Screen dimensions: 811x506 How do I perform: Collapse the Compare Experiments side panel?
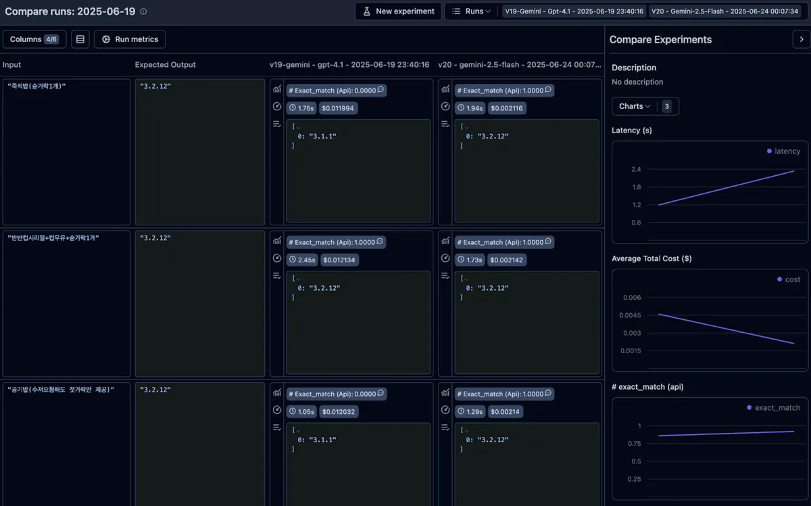click(800, 40)
